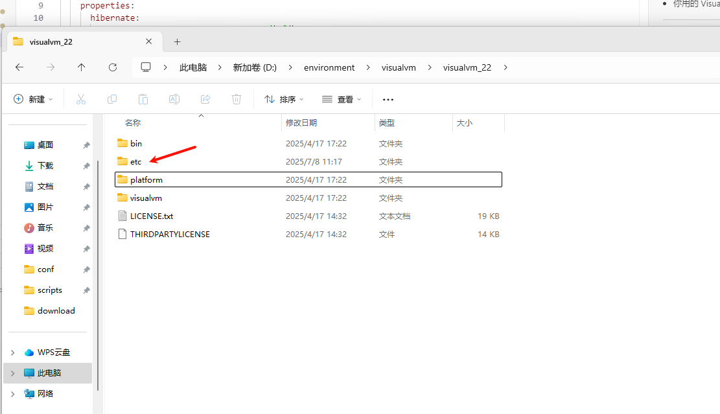Viewport: 720px width, 414px height.
Task: Expand chevron after the monitor icon
Action: (x=165, y=67)
